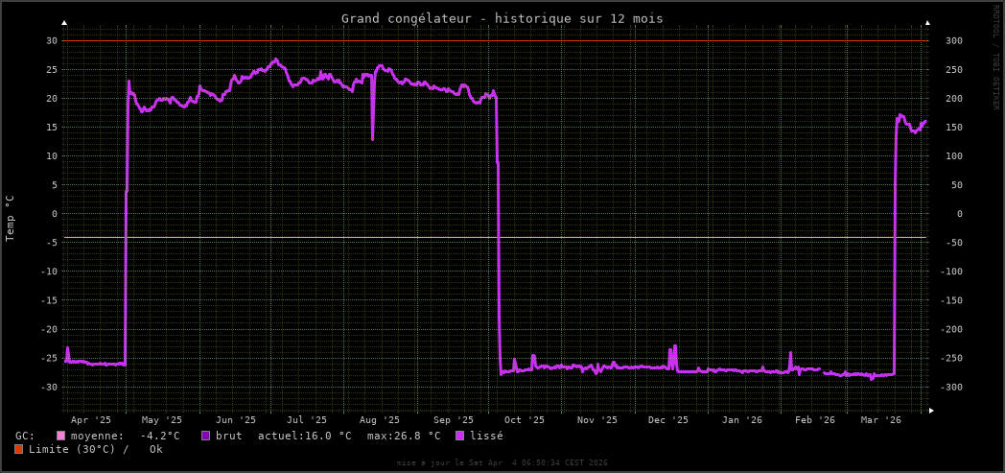Viewport: 1005px width, 473px height.
Task: Click the RRDTOOL / TOBI OETIKER watermark
Action: pyautogui.click(x=996, y=58)
